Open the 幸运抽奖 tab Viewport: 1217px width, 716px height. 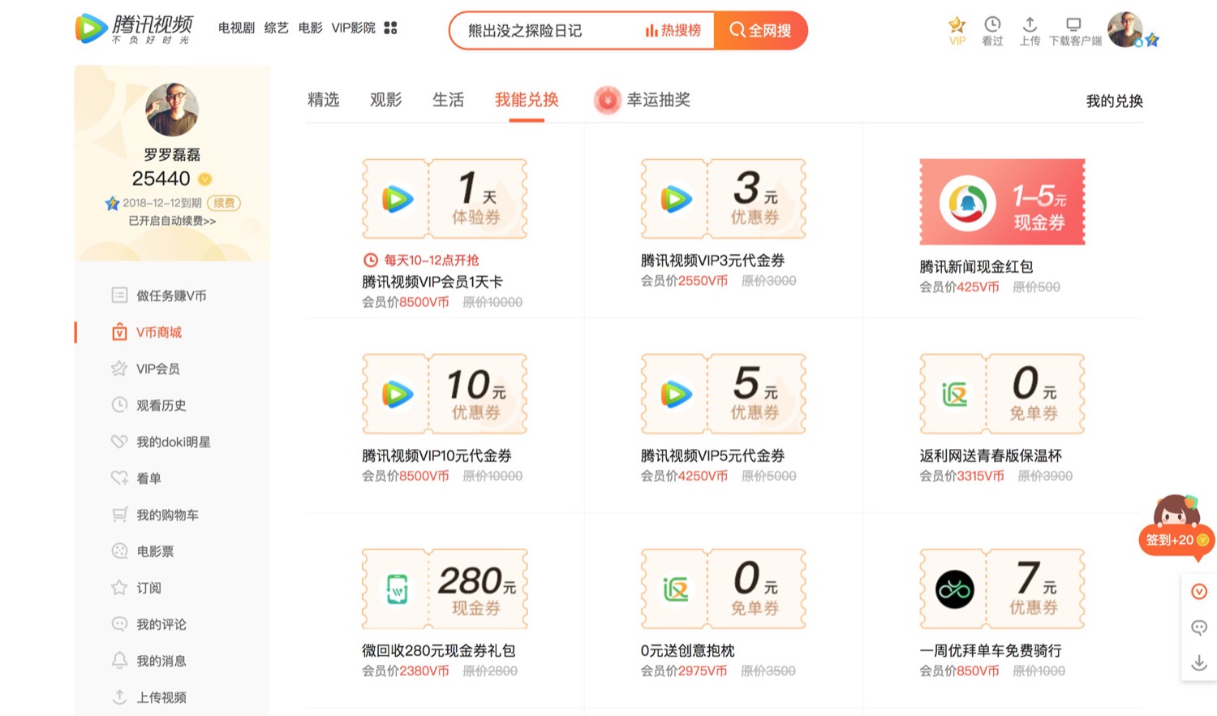click(658, 100)
